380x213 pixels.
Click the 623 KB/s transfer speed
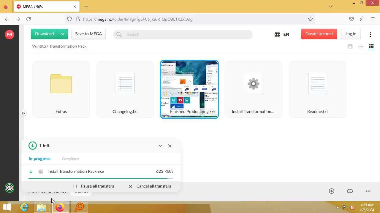[x=165, y=172]
